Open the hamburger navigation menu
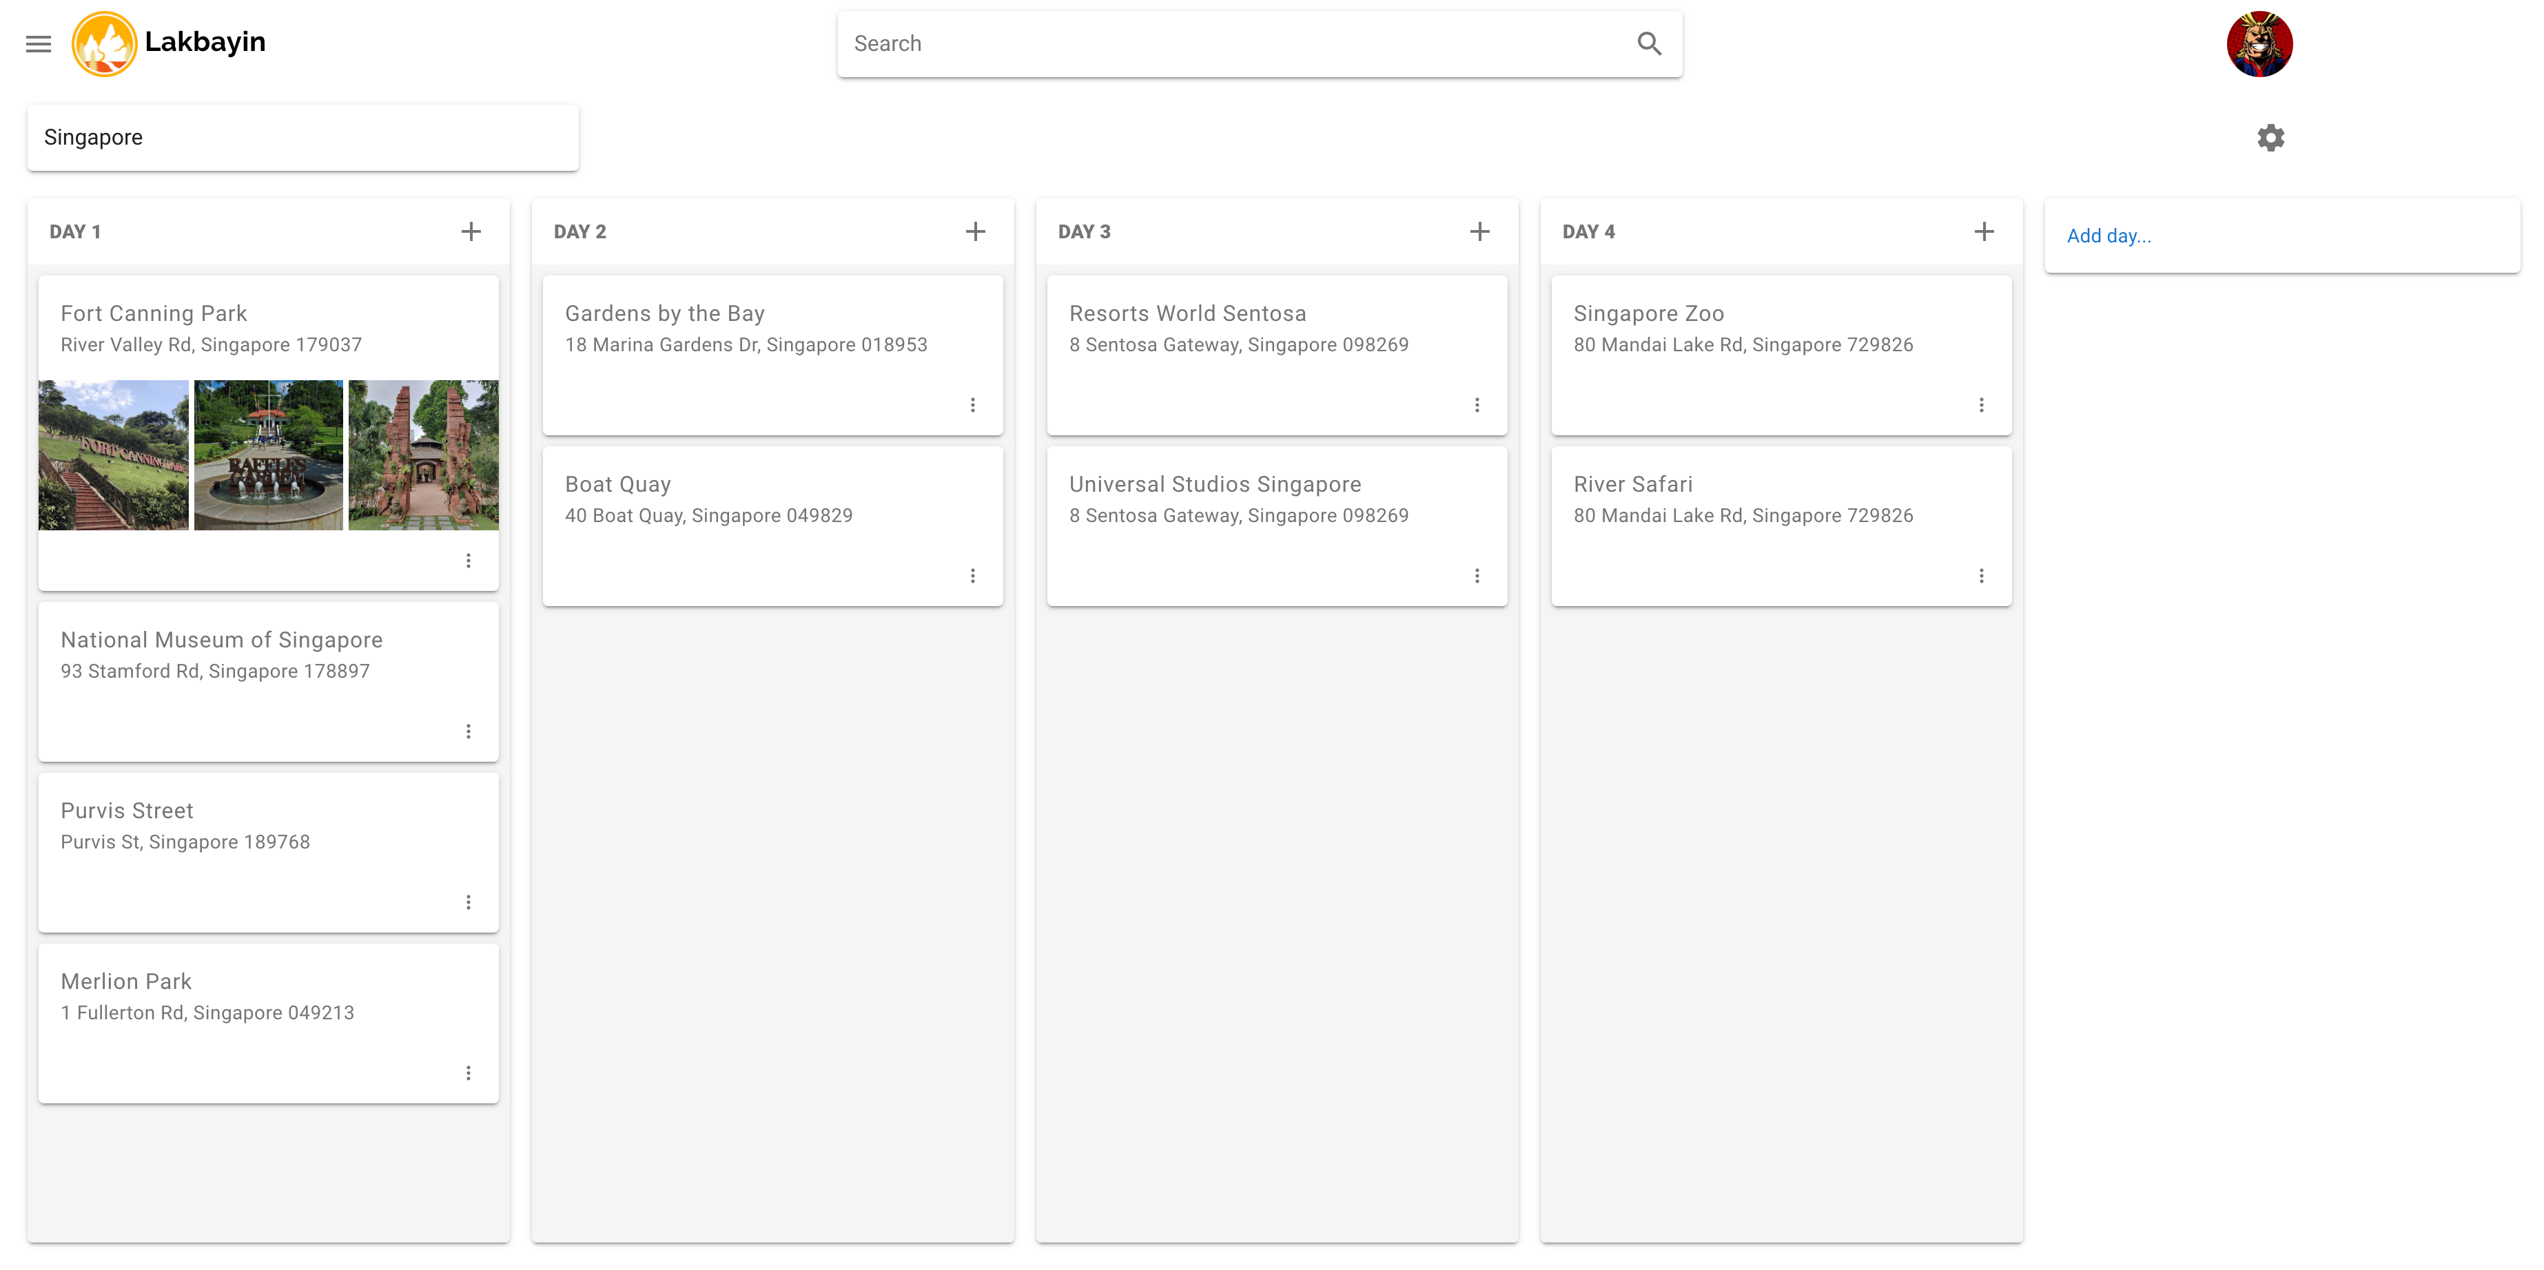The image size is (2544, 1270). coord(39,43)
